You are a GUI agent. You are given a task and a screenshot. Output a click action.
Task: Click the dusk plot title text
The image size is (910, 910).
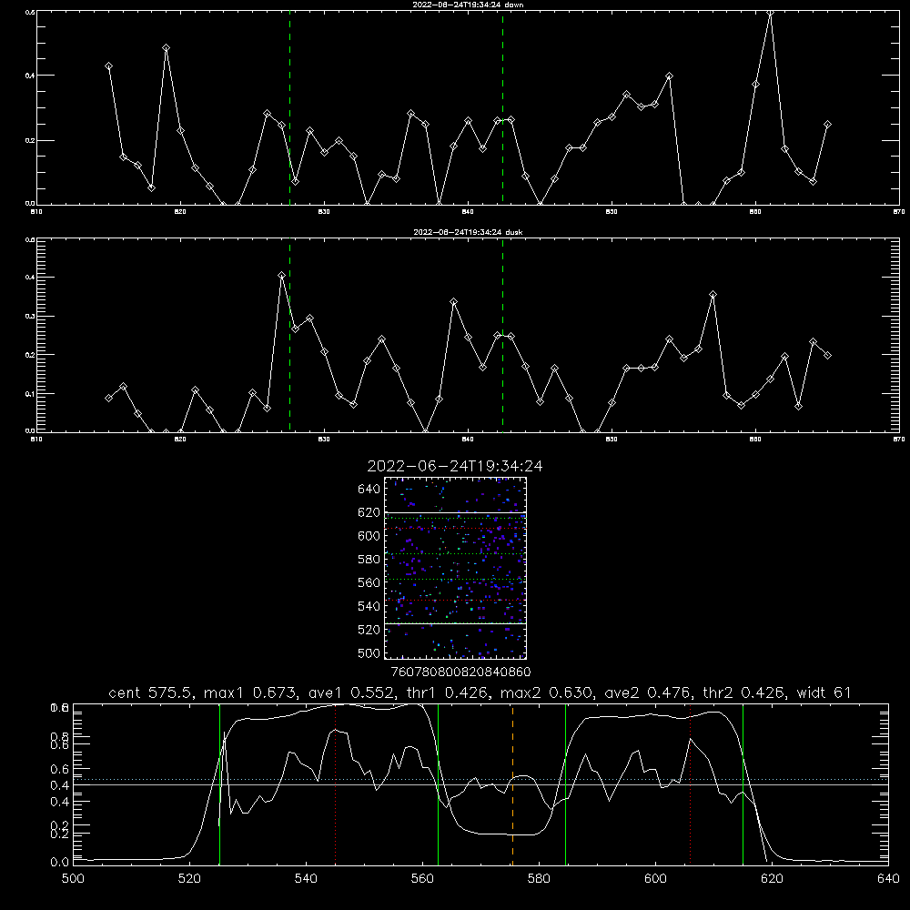tap(468, 232)
